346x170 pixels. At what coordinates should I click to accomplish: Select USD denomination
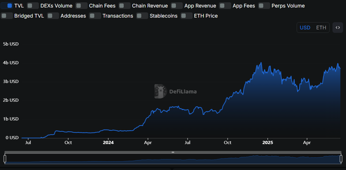pos(305,28)
